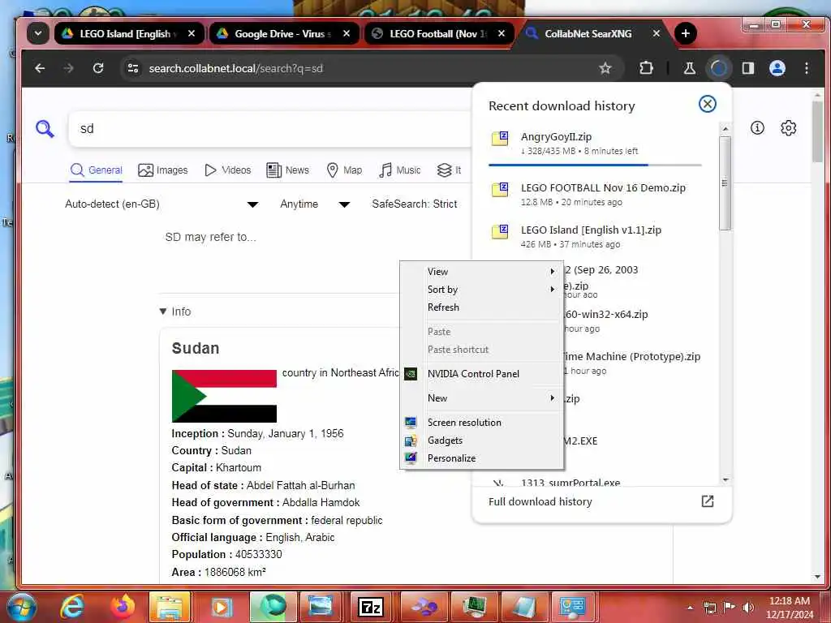The height and width of the screenshot is (623, 831).
Task: Select the Videos search category
Action: (x=227, y=170)
